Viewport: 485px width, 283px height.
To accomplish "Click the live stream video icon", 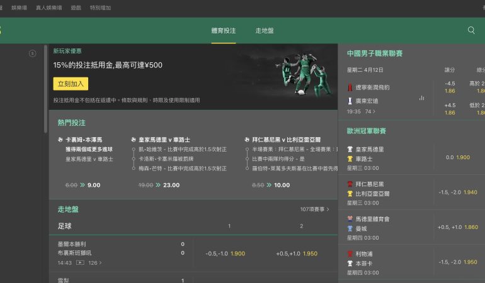I will (80, 263).
